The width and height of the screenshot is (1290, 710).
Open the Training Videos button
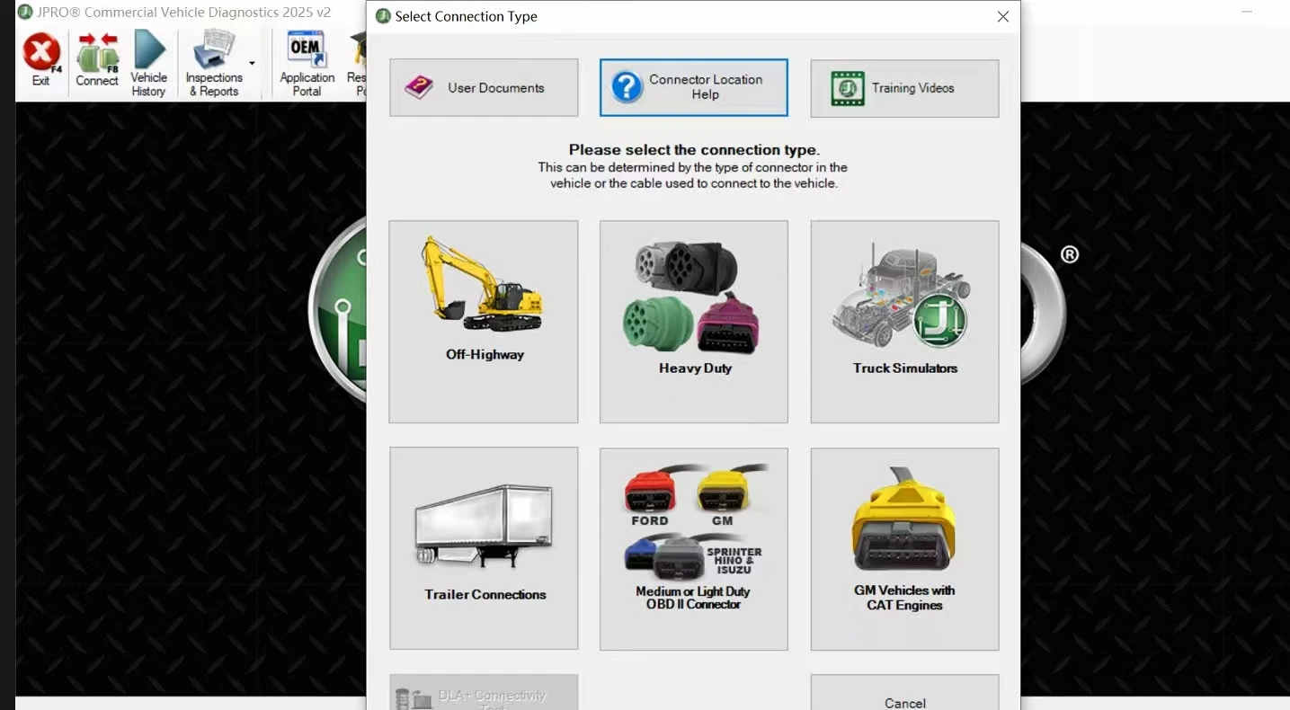(904, 88)
